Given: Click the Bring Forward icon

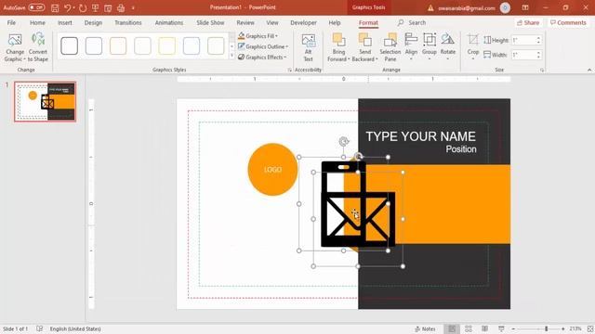Looking at the screenshot, I should (338, 40).
